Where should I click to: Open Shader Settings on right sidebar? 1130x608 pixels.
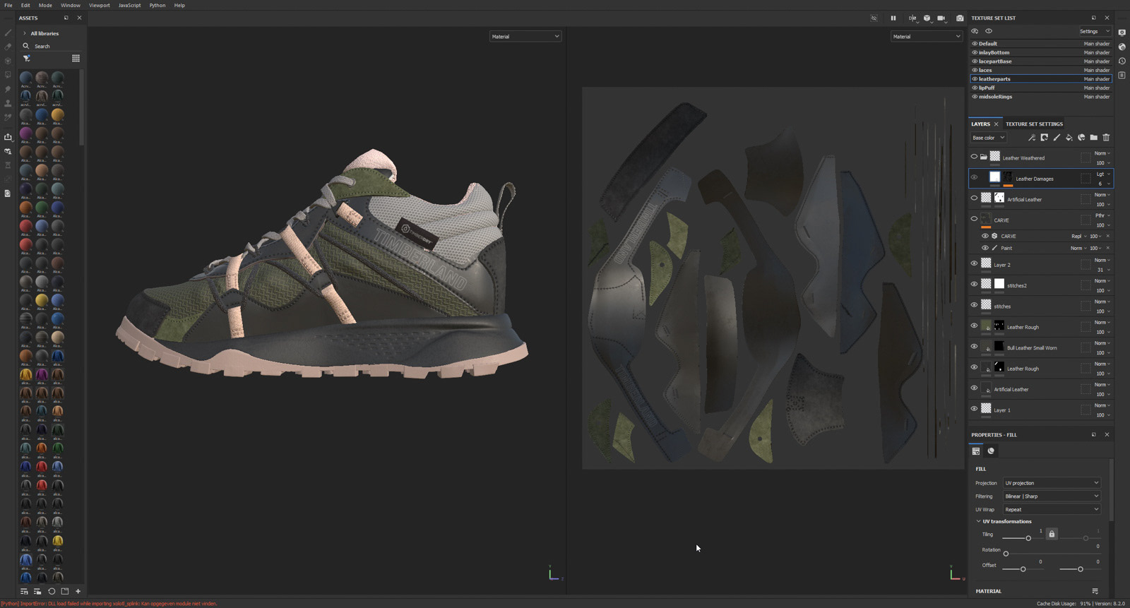[x=1122, y=47]
